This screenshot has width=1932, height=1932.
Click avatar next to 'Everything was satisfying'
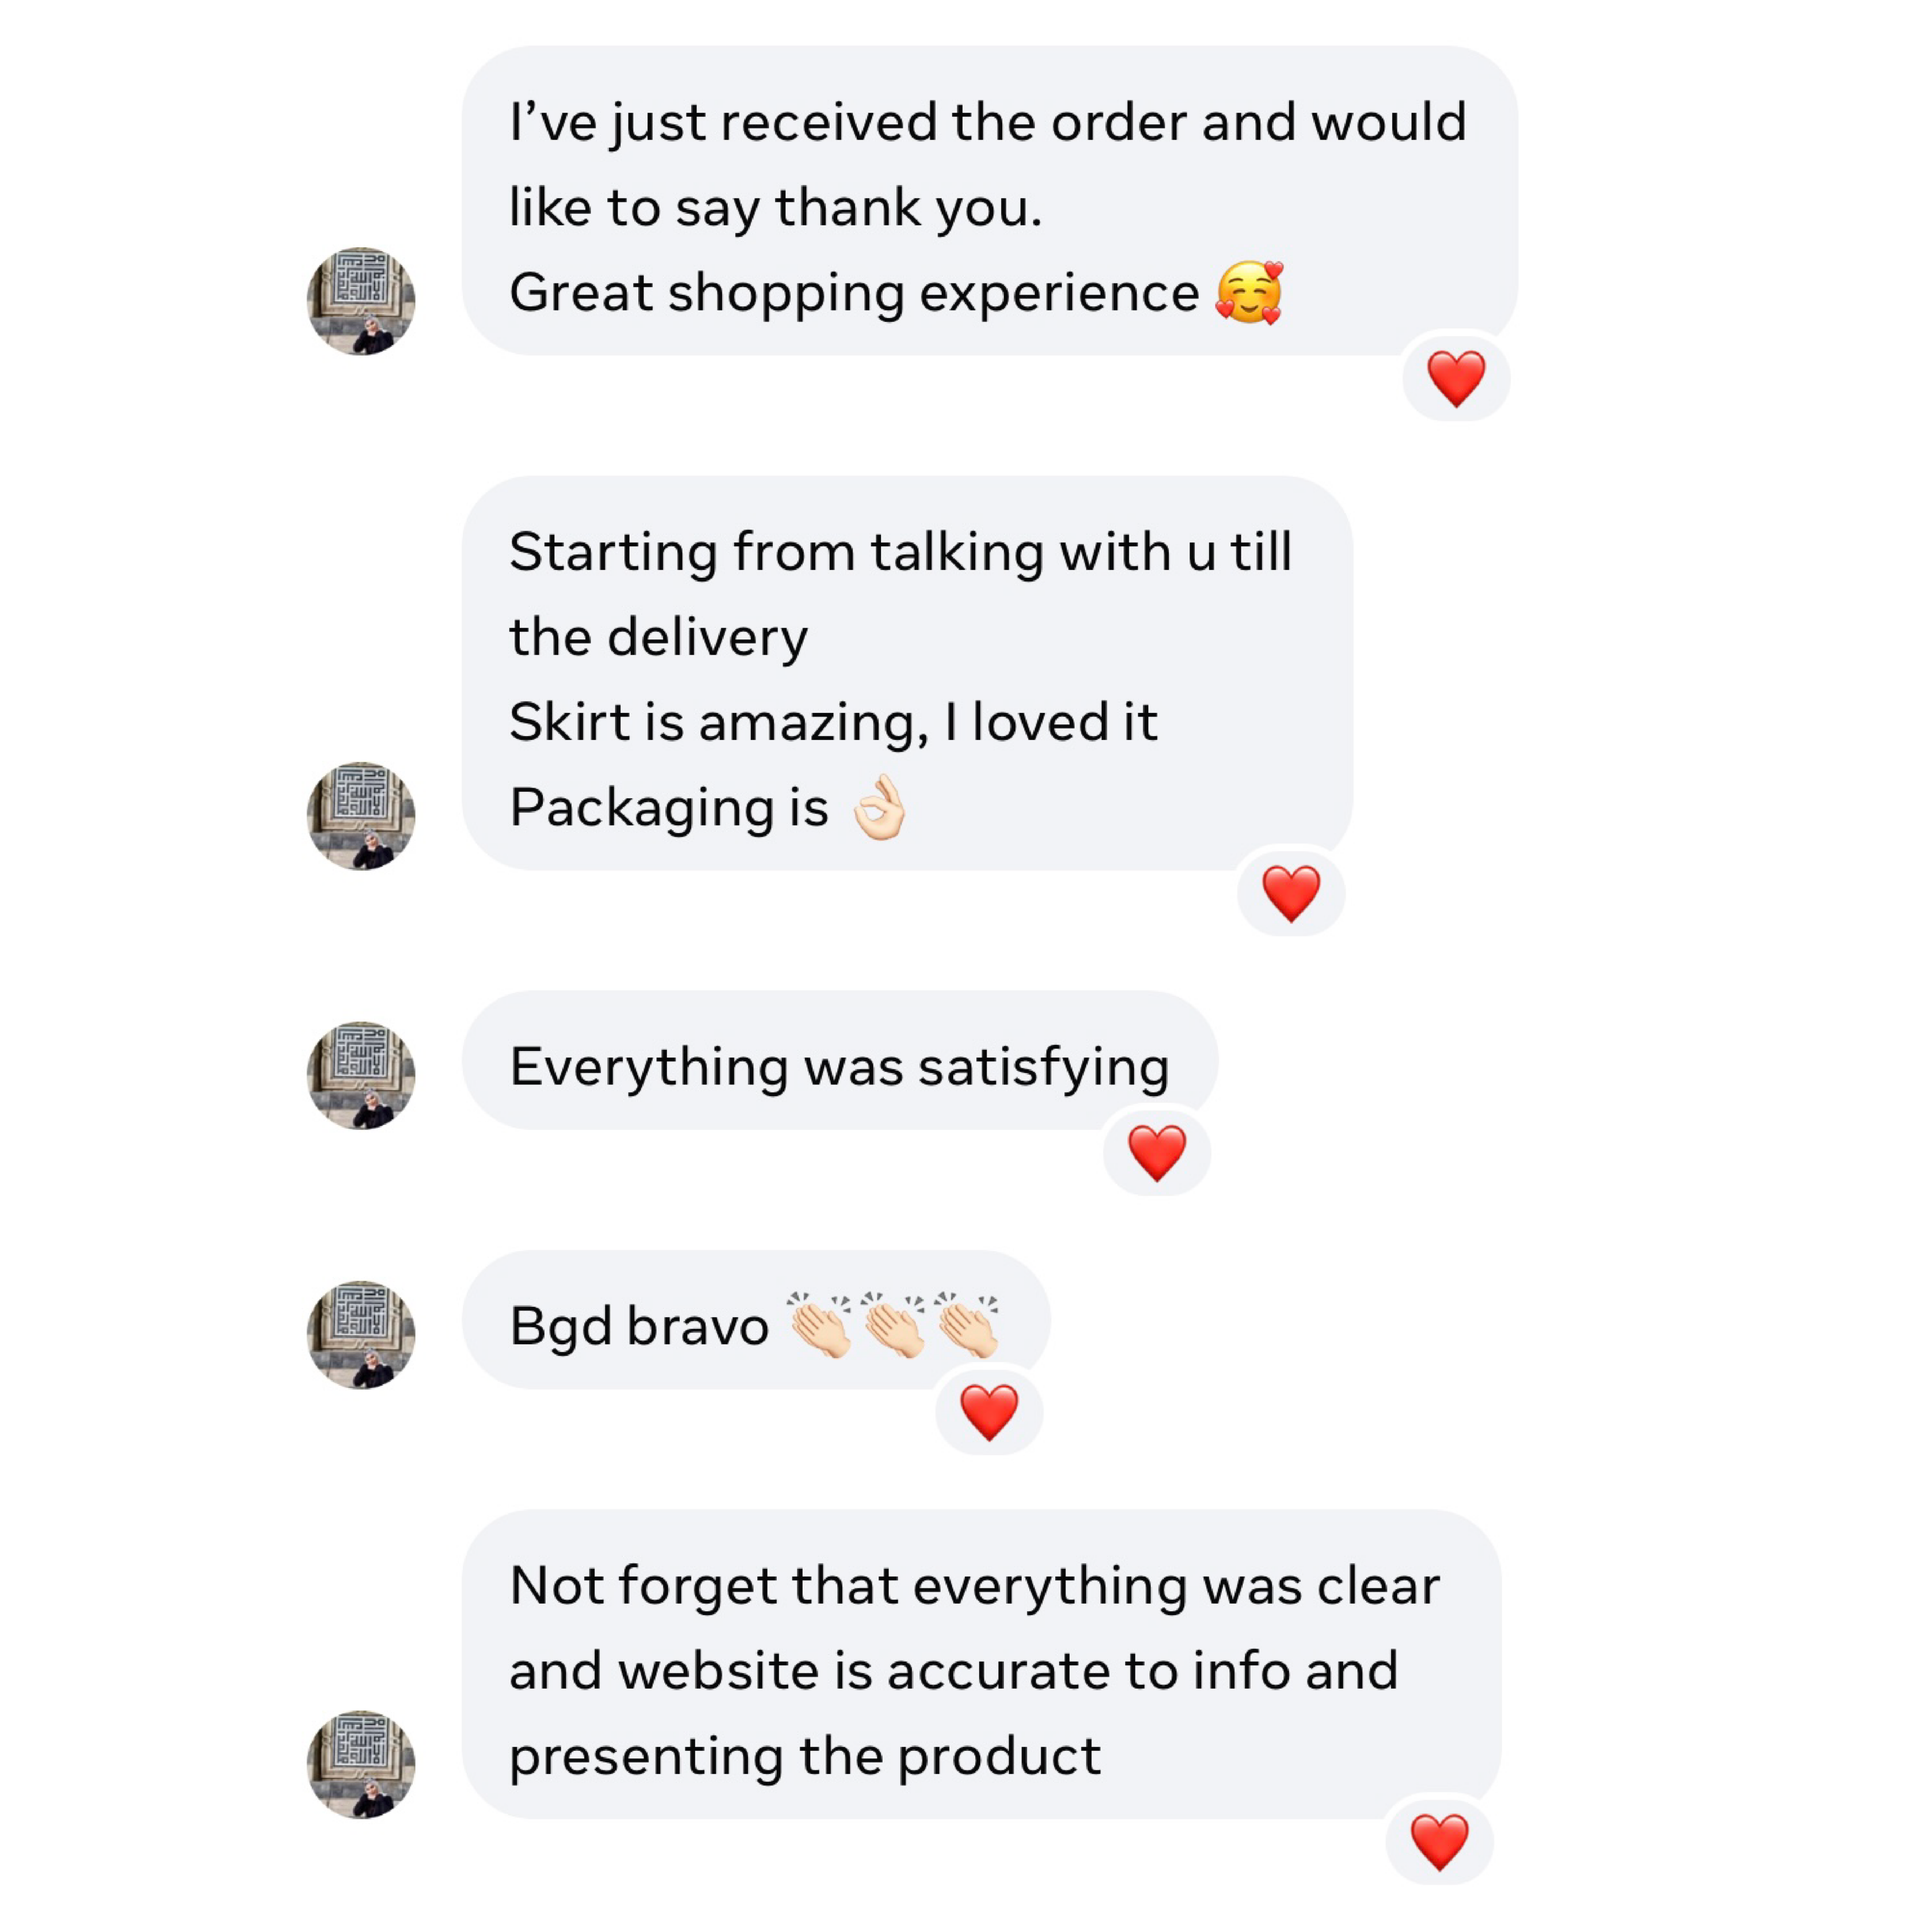(x=361, y=1075)
